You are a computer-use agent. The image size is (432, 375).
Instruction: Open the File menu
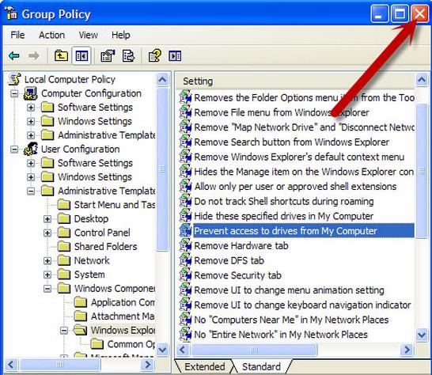click(x=17, y=35)
